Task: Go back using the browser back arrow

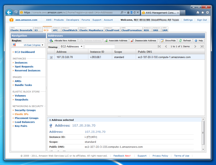Action: pos(9,12)
